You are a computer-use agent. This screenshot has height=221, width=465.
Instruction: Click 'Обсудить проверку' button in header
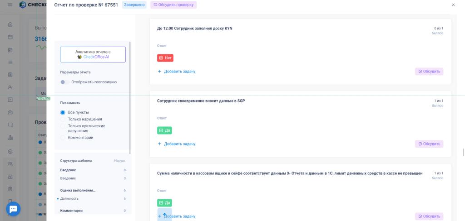click(173, 5)
